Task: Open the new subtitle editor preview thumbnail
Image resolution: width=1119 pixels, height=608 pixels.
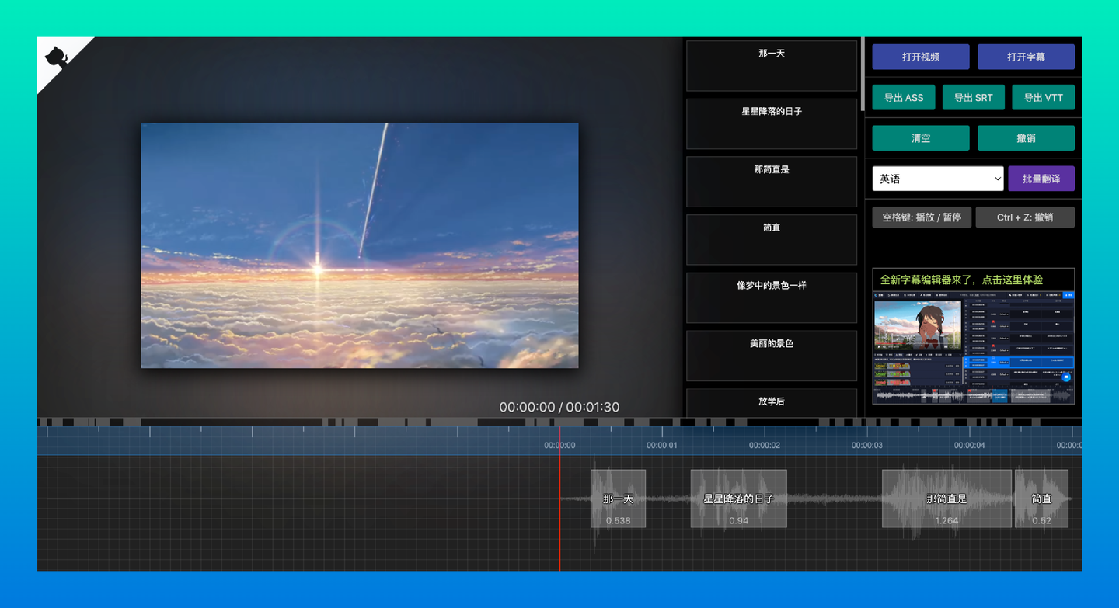Action: 974,348
